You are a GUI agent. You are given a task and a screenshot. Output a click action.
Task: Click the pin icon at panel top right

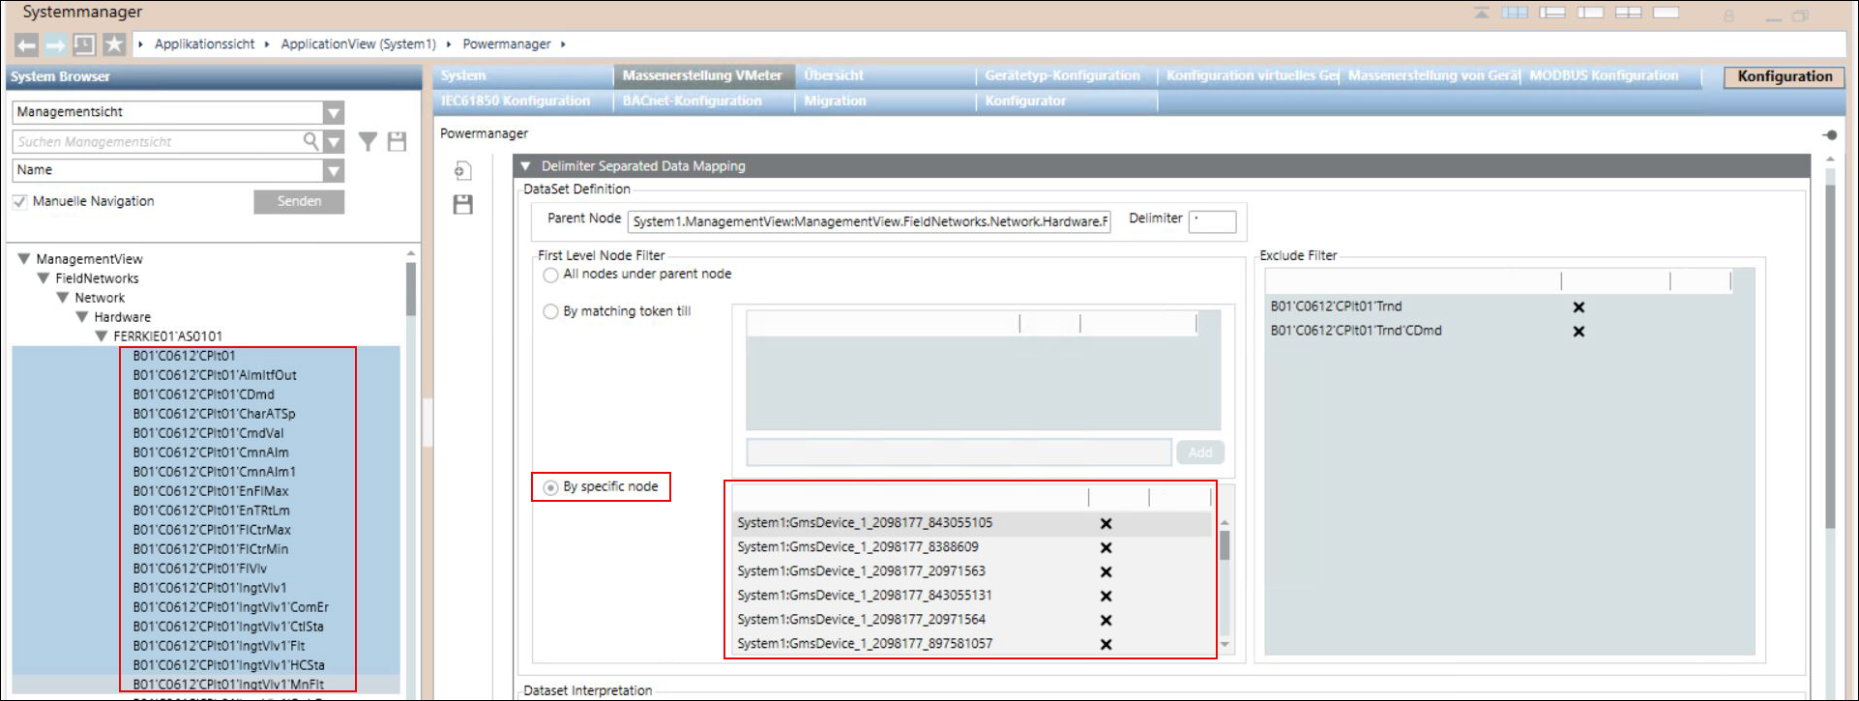pyautogui.click(x=1829, y=134)
